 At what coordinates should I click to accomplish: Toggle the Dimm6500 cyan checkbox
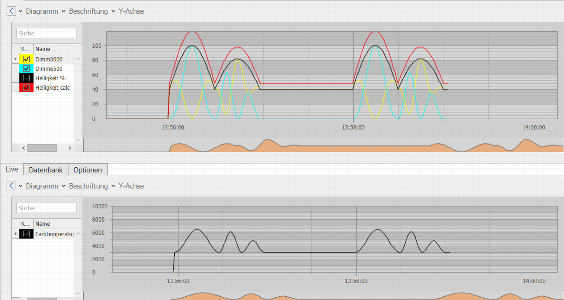(26, 69)
